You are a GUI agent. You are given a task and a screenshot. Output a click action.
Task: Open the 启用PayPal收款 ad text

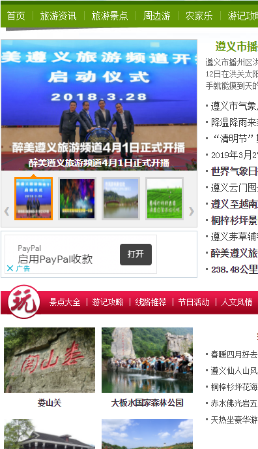tap(55, 259)
